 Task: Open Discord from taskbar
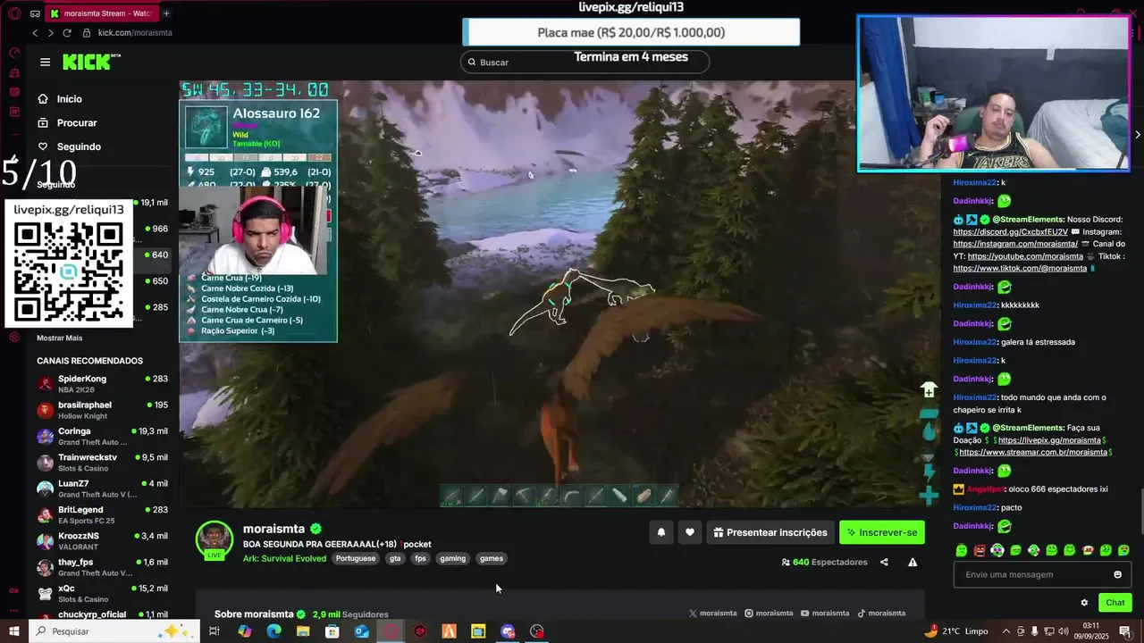(508, 631)
